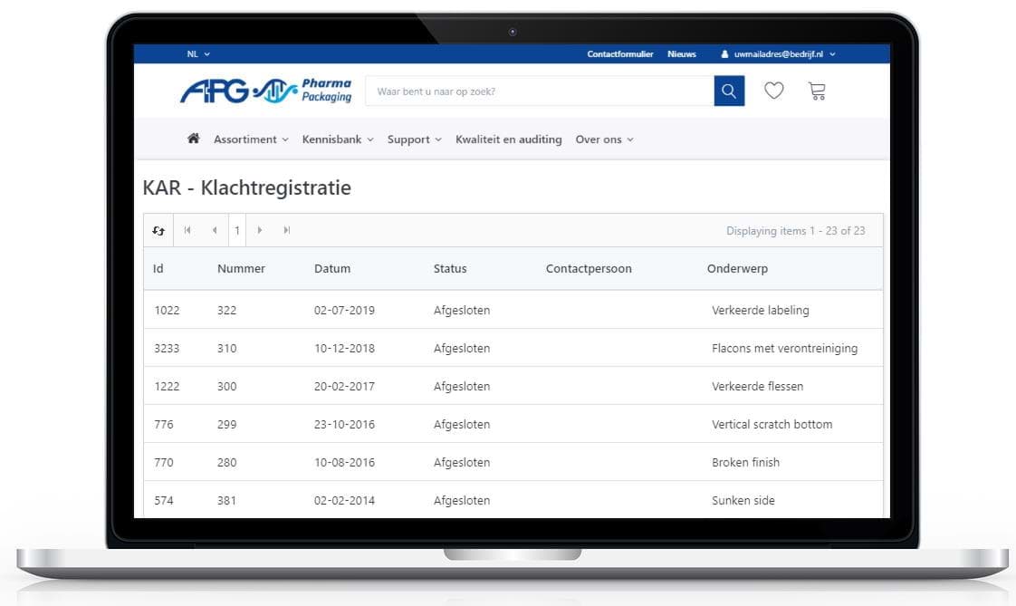Sort by the Datum column header

coord(332,269)
